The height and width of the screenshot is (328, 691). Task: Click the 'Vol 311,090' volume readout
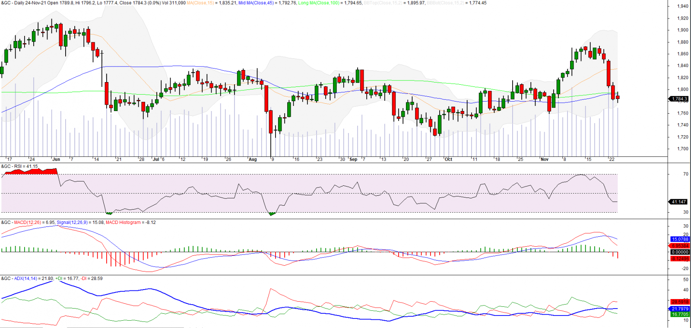pyautogui.click(x=173, y=3)
